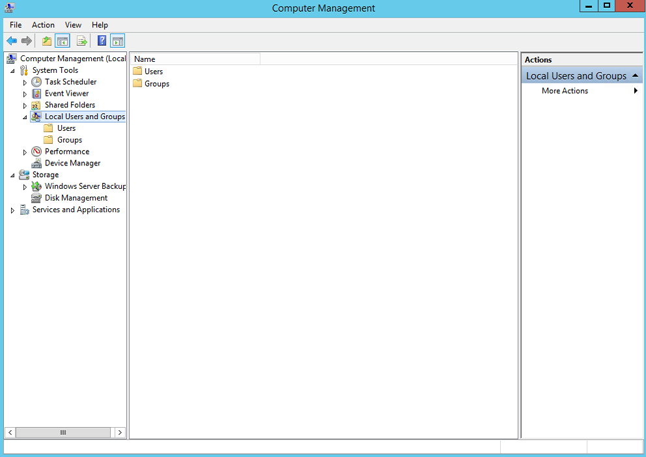Expand the Windows Server Backup node

coord(25,187)
